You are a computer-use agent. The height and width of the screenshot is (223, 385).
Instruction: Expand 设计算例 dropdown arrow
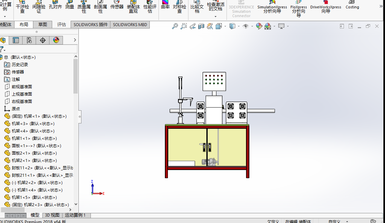pyautogui.click(x=5, y=17)
